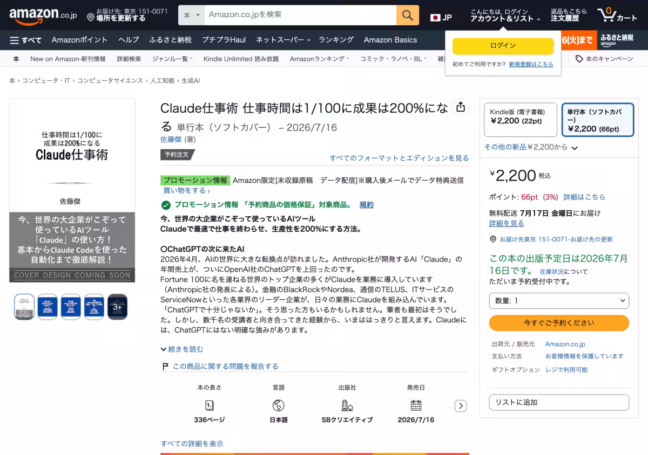Open the shopping cart icon

617,15
